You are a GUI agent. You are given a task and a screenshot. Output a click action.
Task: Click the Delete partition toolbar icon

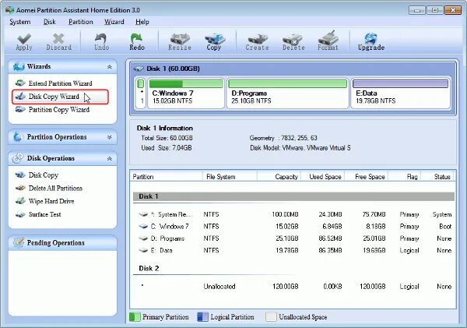click(x=293, y=39)
